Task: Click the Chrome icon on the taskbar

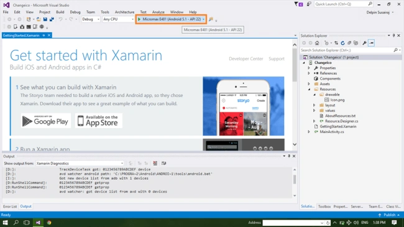Action: [x=49, y=223]
